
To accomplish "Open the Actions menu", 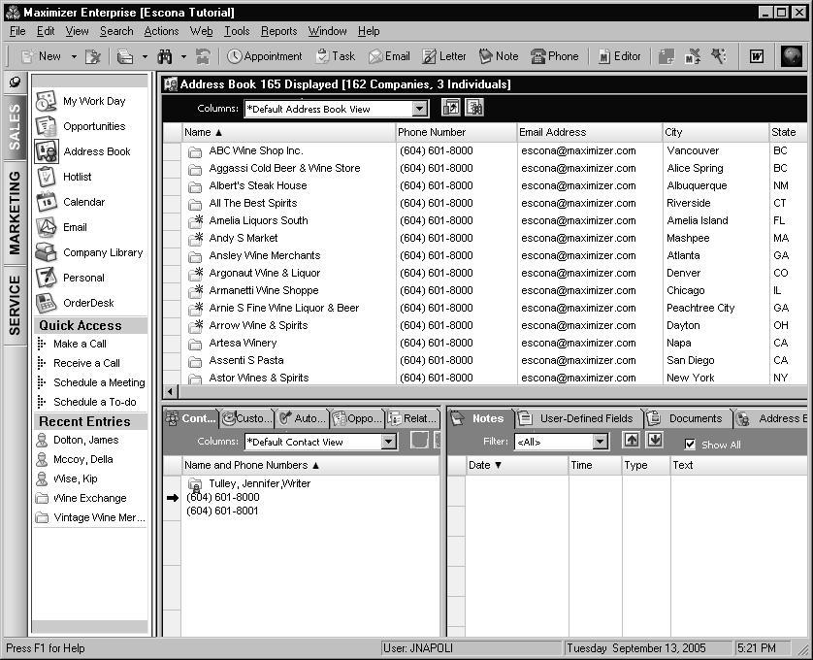I will 161,31.
